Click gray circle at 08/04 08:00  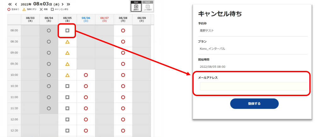point(49,31)
